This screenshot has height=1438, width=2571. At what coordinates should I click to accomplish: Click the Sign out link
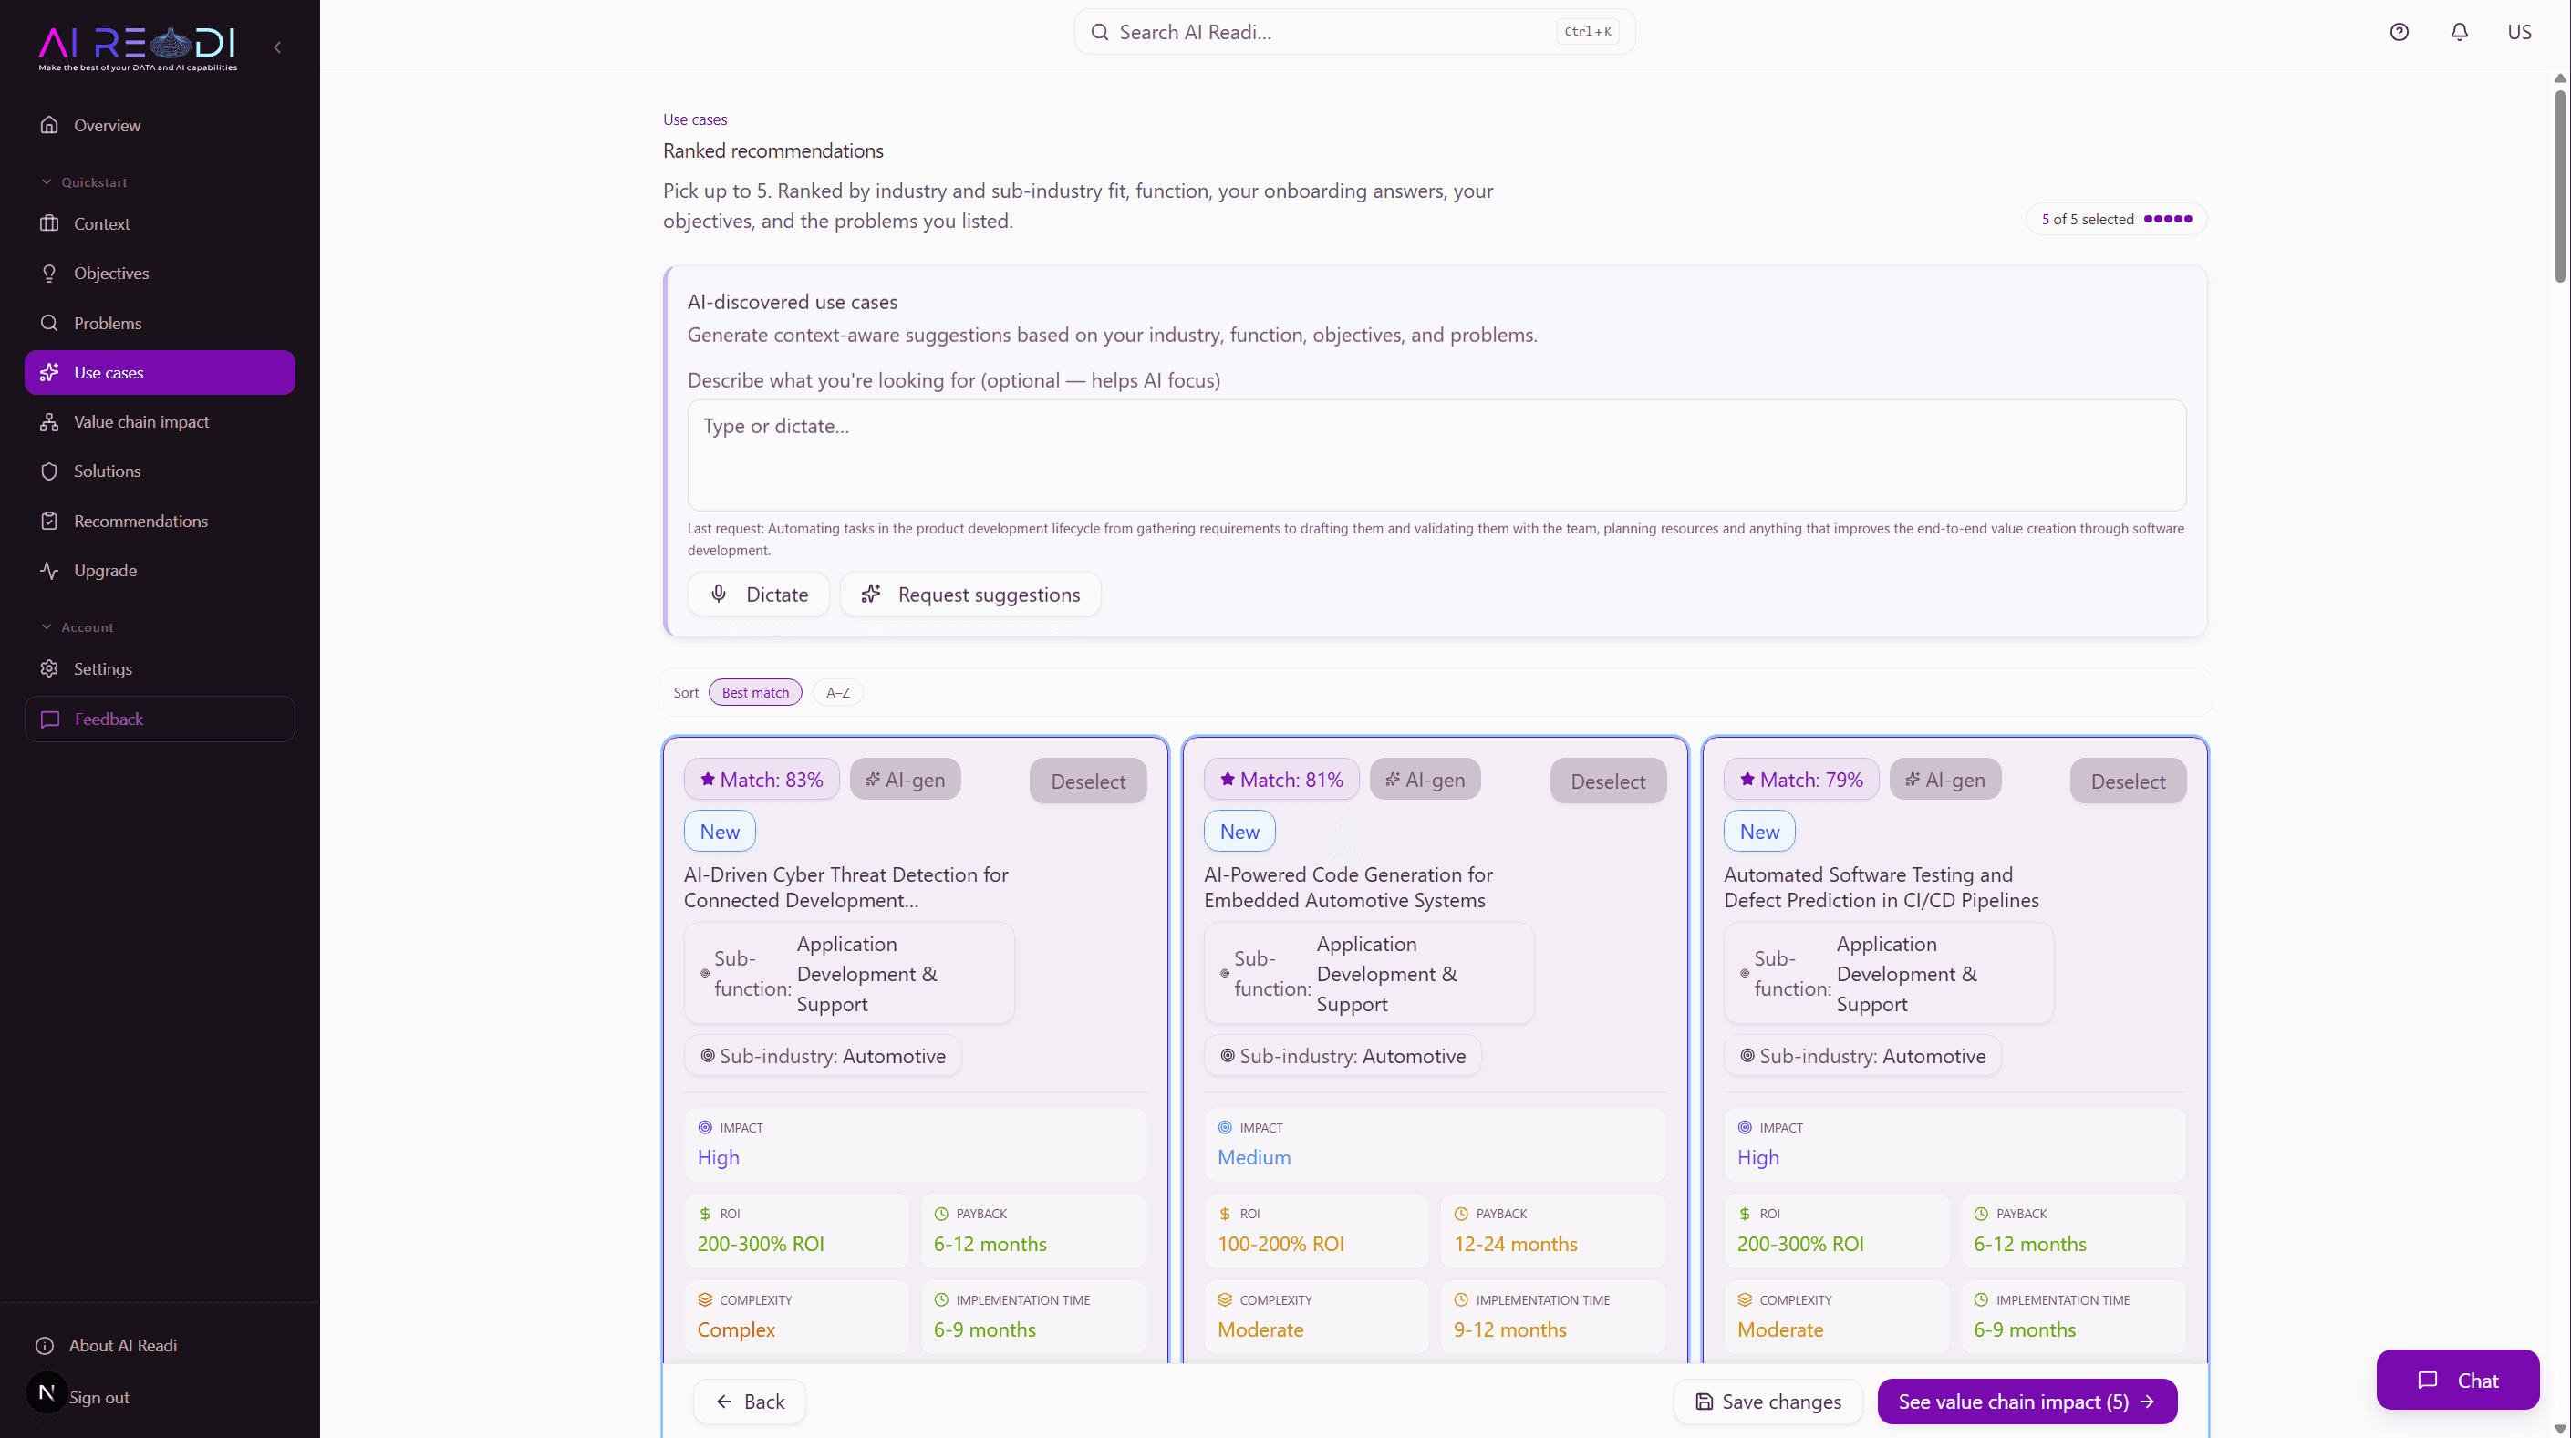pyautogui.click(x=98, y=1398)
